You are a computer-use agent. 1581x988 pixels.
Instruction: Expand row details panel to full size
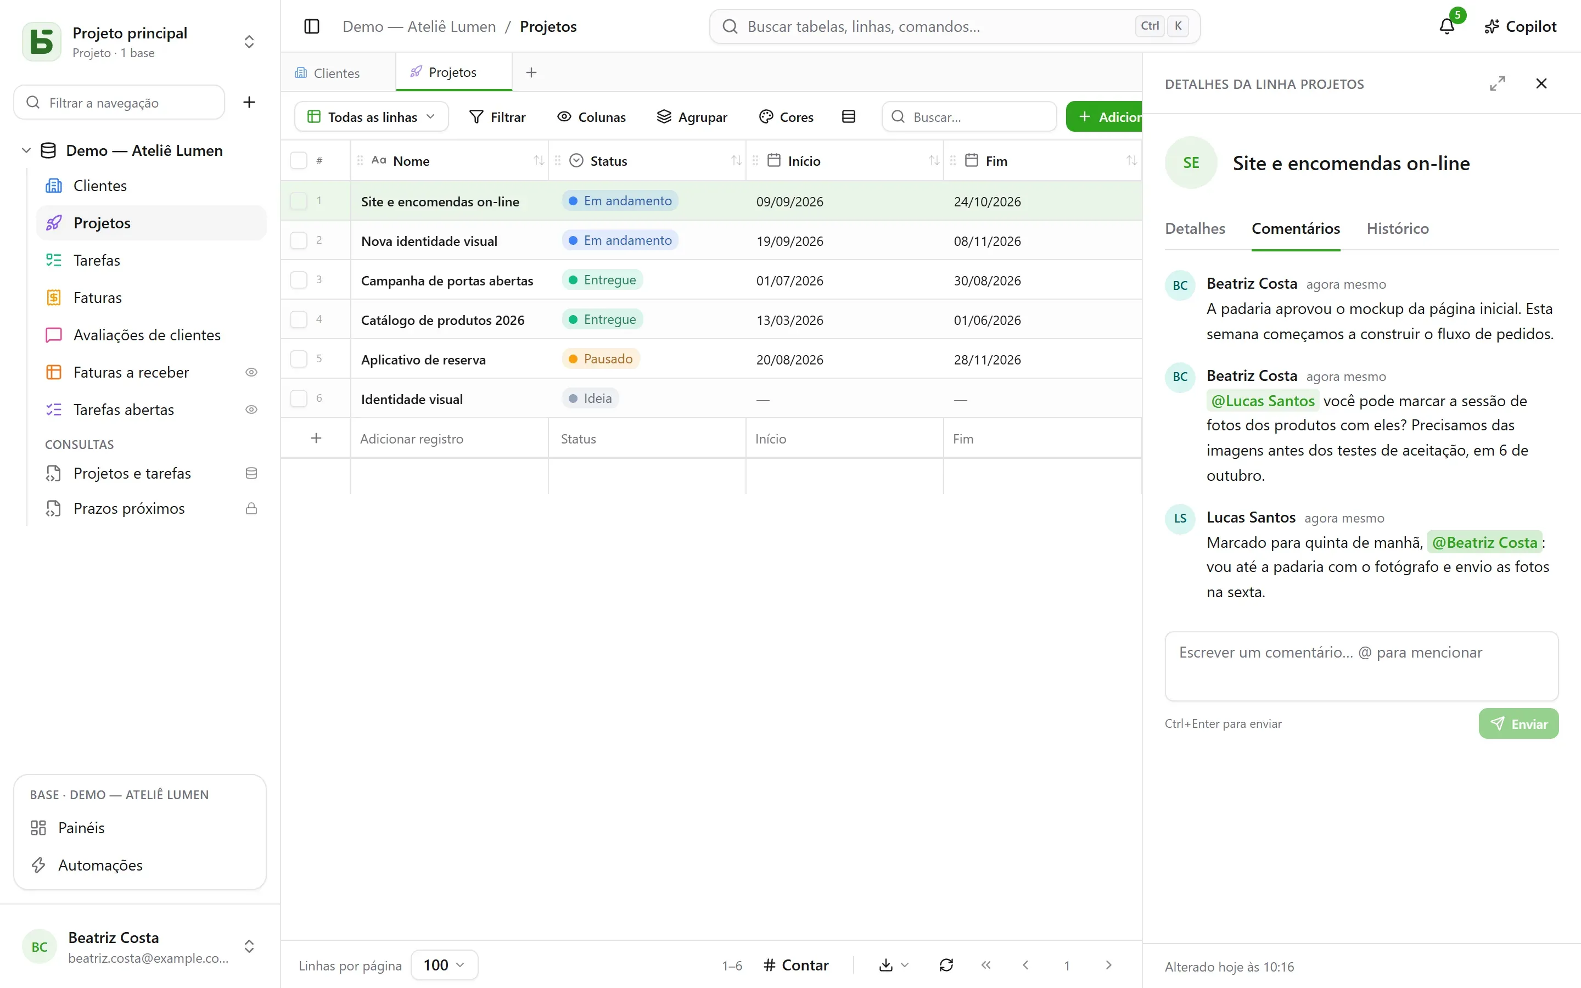point(1498,83)
